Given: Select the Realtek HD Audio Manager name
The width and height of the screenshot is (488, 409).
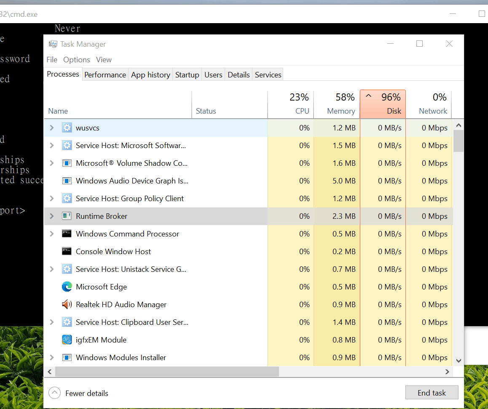Looking at the screenshot, I should [121, 305].
